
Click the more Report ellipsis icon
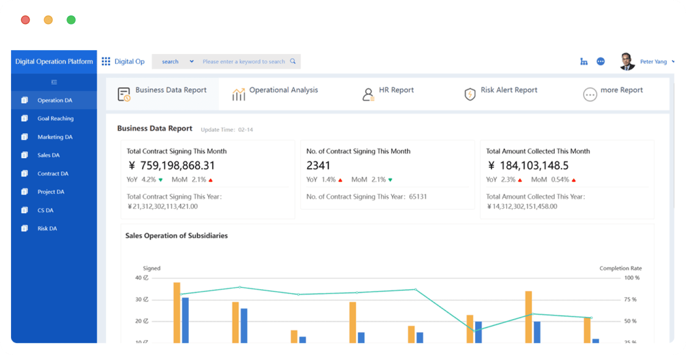pyautogui.click(x=590, y=95)
